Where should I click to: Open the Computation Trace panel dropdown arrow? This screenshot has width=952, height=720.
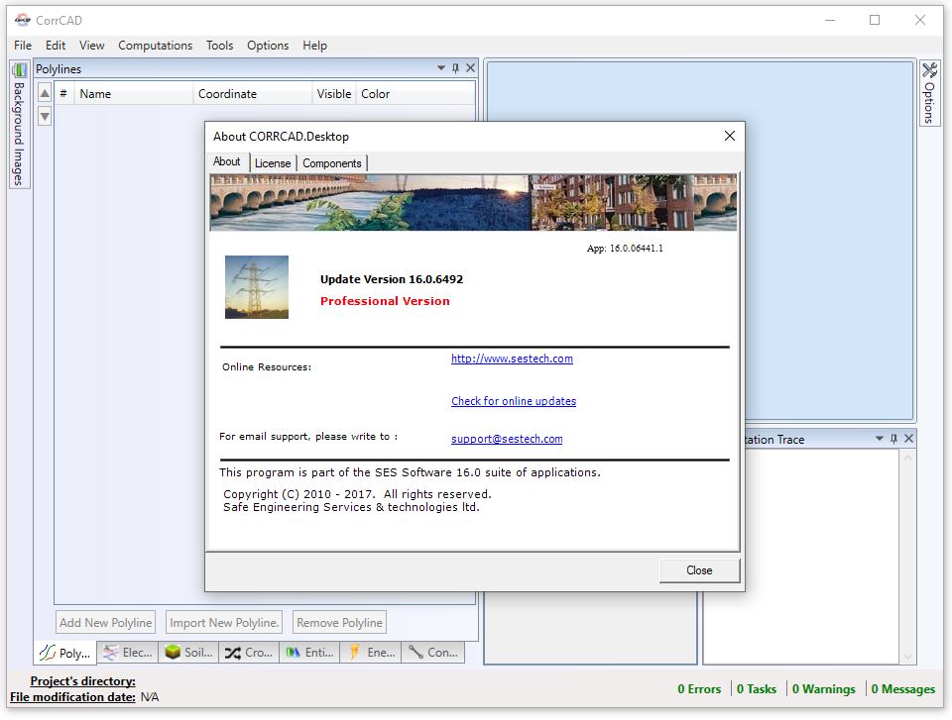879,439
